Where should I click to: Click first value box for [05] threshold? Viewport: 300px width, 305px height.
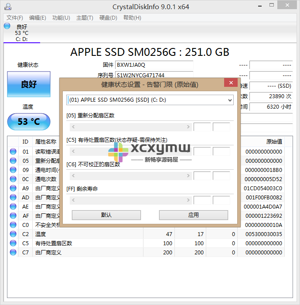(202, 127)
